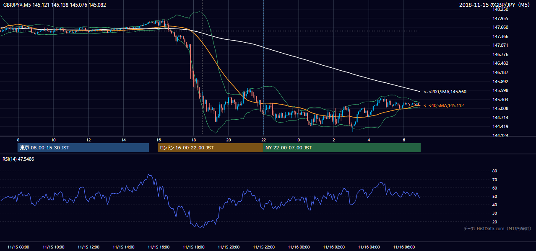Image resolution: width=536 pixels, height=251 pixels.
Task: Select the ロンドン 16:00-22:00 JST session bar
Action: point(210,148)
